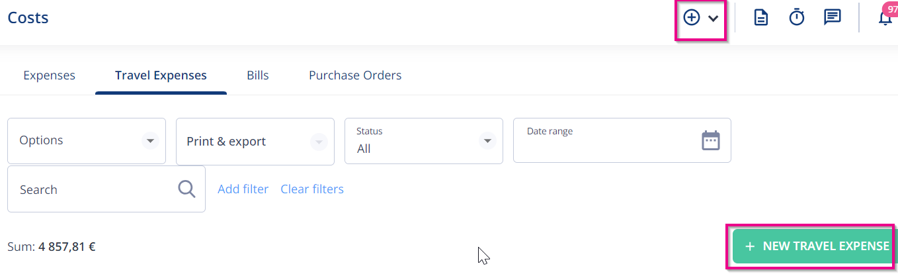Image resolution: width=898 pixels, height=274 pixels.
Task: Click the New Travel Expense button
Action: click(815, 246)
